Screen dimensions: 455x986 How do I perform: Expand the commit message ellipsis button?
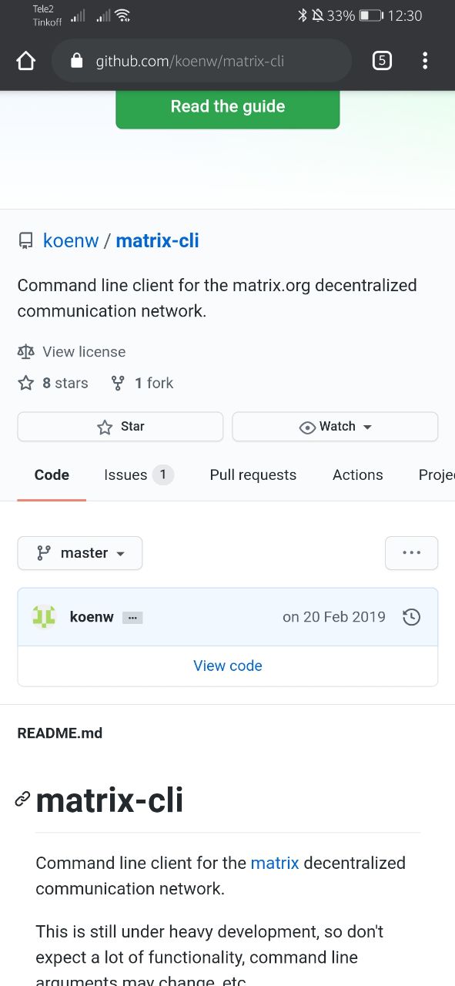pos(132,618)
